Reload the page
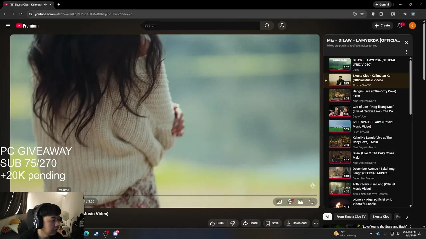 [x=21, y=14]
